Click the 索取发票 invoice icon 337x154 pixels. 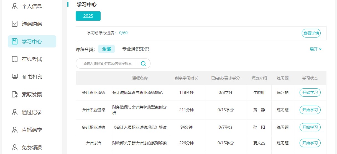point(15,94)
